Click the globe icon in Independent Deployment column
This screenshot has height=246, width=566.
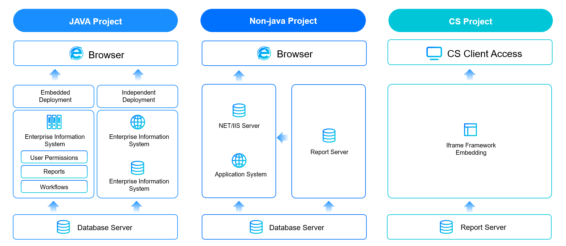click(138, 122)
